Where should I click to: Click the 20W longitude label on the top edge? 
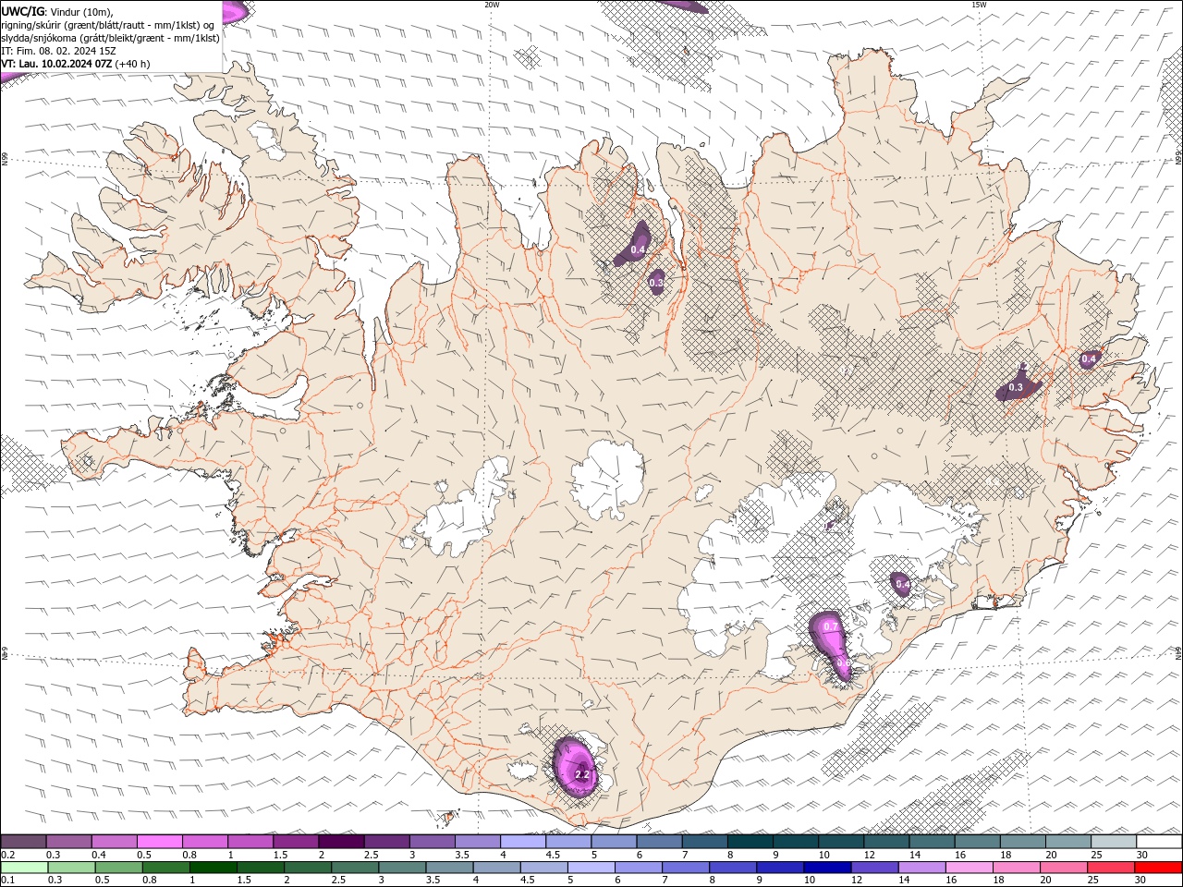[x=492, y=5]
